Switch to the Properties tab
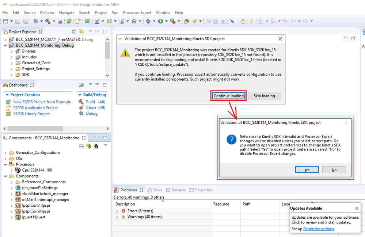 [201, 190]
